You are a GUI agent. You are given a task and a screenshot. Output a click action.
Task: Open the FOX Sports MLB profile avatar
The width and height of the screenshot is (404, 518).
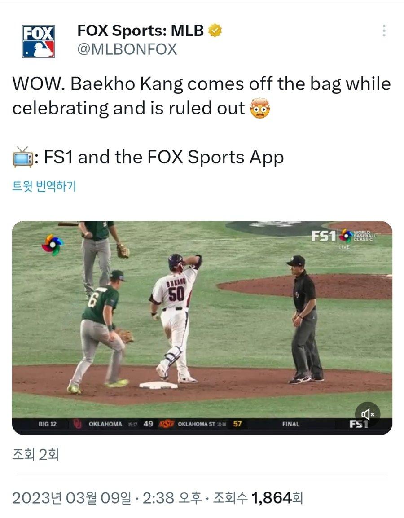tap(38, 41)
